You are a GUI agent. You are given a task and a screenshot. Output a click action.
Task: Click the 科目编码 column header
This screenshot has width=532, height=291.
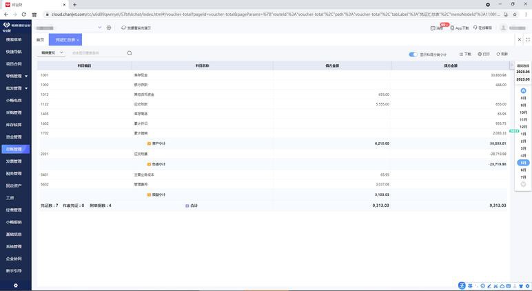(x=85, y=66)
